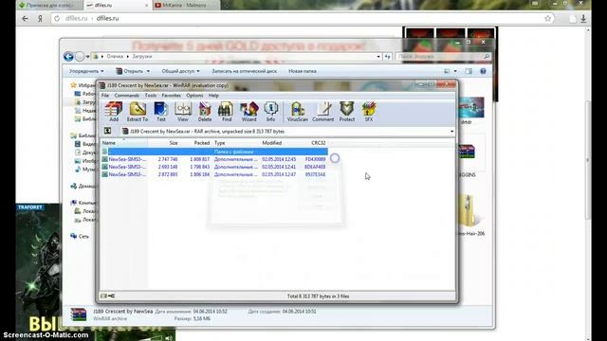This screenshot has height=341, width=607.
Task: Click the Info icon in WinRAR toolbar
Action: tap(270, 112)
